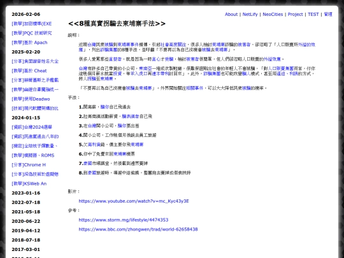Click the 東南亞 inline link
This screenshot has height=258, width=344.
click(x=145, y=68)
